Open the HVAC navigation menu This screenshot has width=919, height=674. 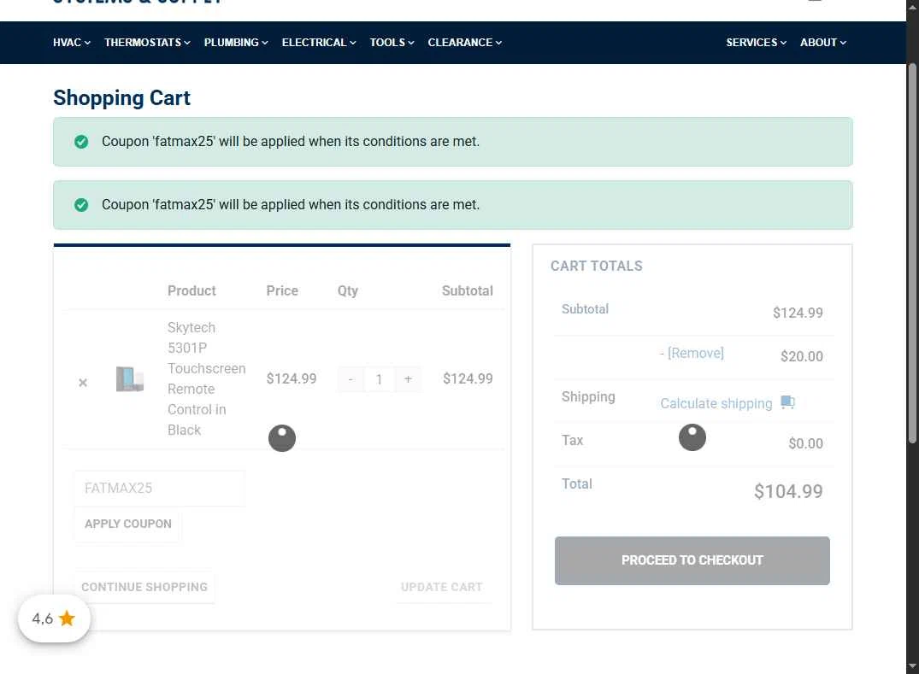click(72, 43)
